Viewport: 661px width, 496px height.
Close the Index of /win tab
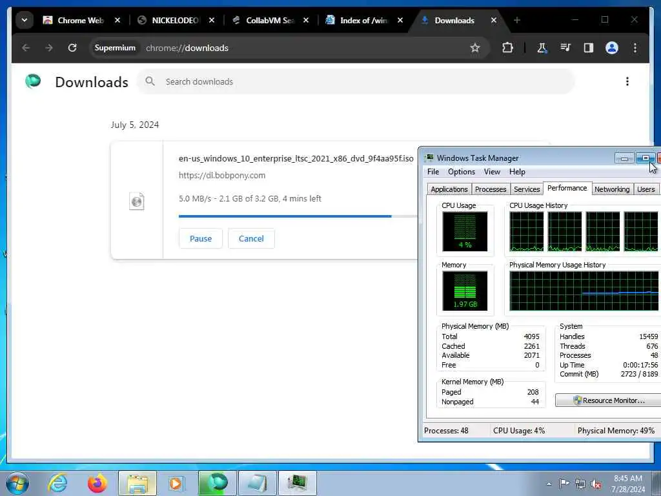(400, 20)
